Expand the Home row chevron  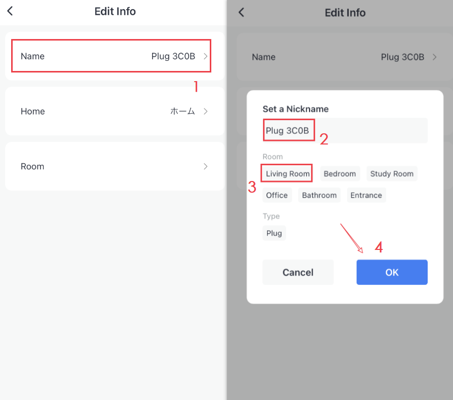pyautogui.click(x=205, y=112)
